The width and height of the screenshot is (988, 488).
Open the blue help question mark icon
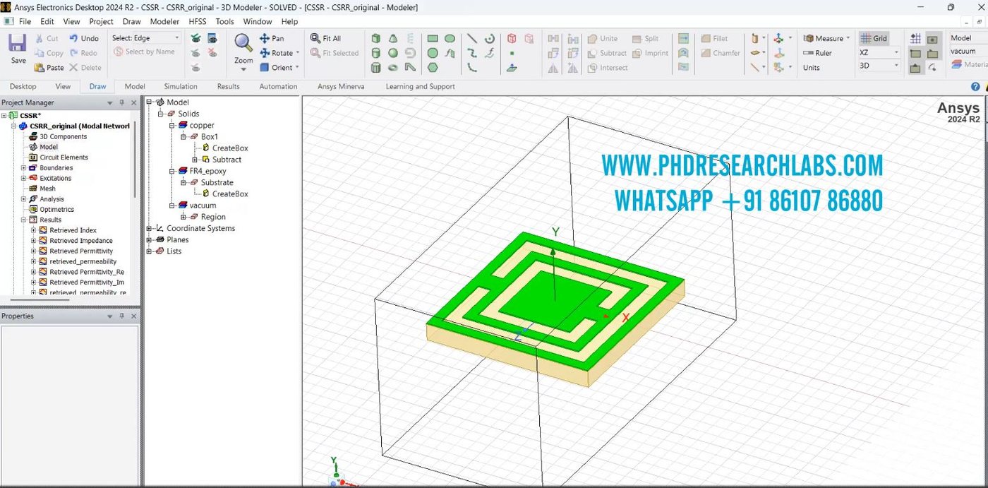(x=975, y=87)
